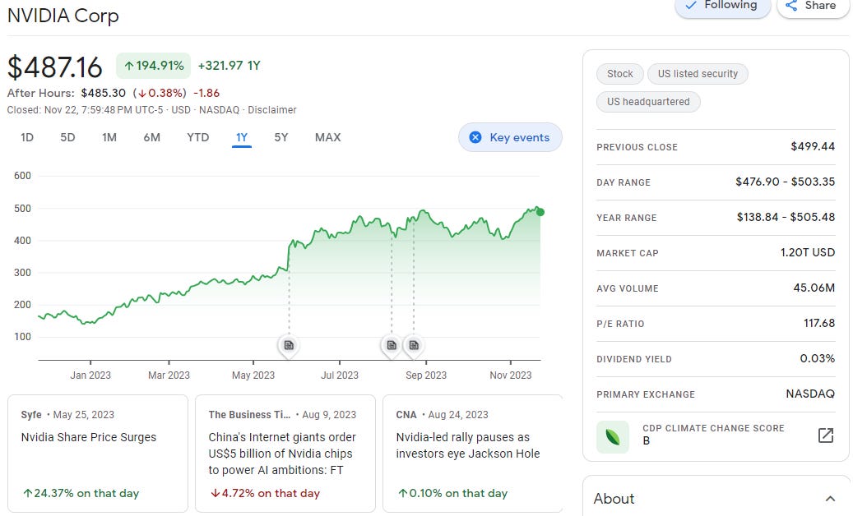The width and height of the screenshot is (853, 516).
Task: Show the MAX chart range
Action: pyautogui.click(x=328, y=137)
